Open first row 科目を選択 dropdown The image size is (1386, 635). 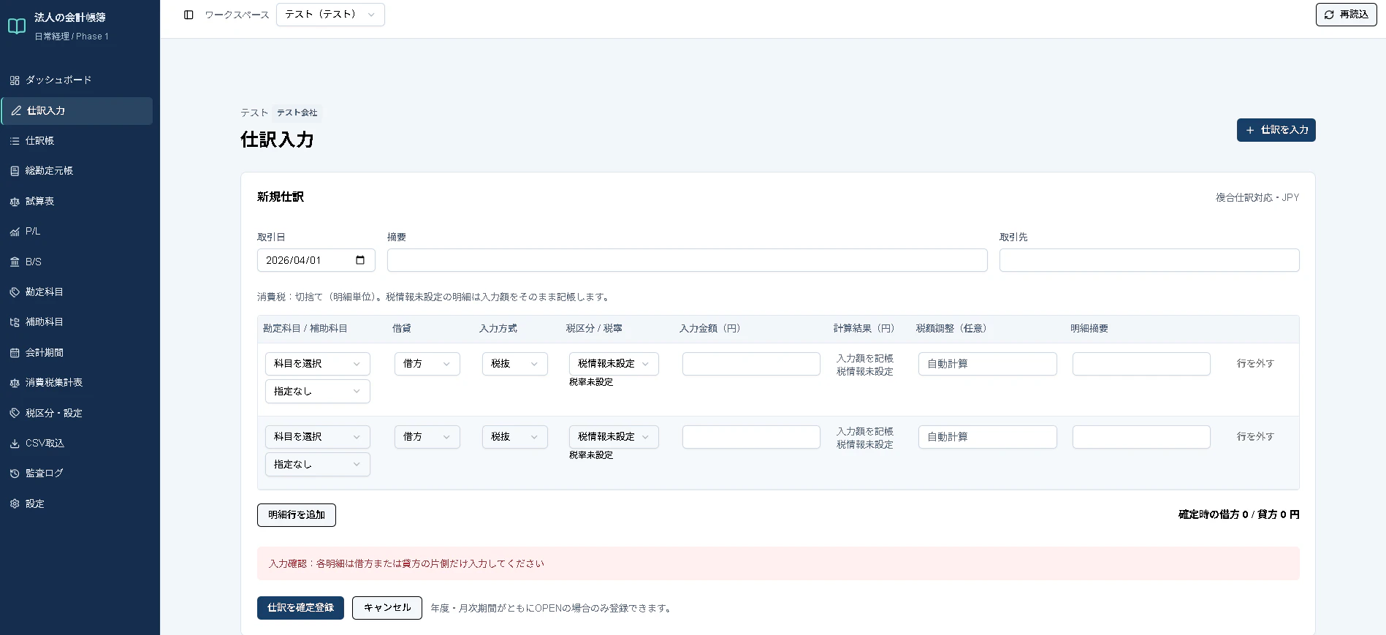point(318,364)
